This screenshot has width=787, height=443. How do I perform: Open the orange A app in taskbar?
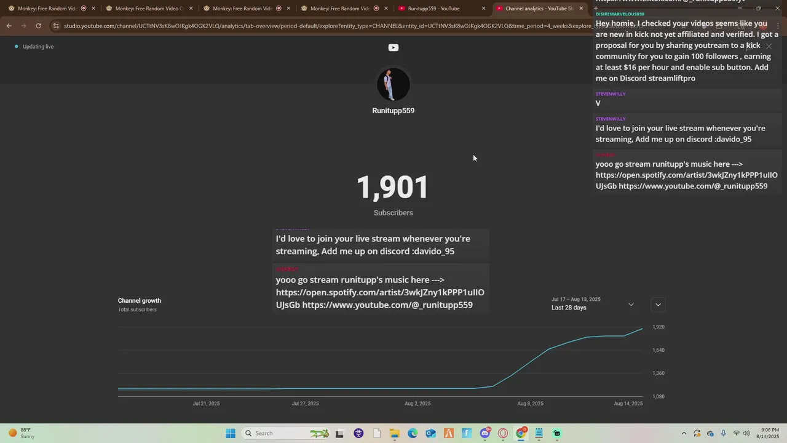(449, 433)
